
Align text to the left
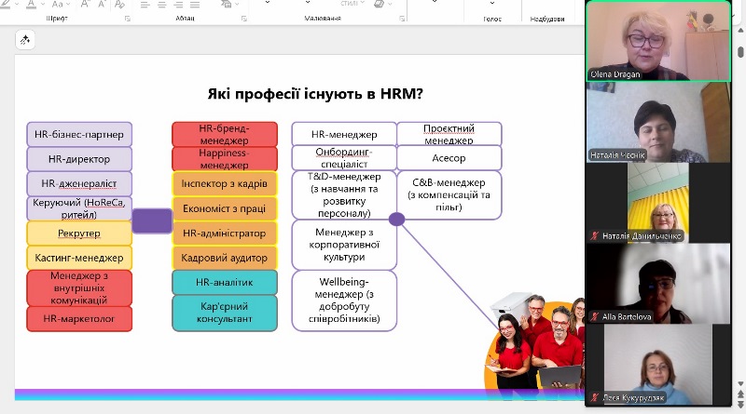click(x=145, y=5)
